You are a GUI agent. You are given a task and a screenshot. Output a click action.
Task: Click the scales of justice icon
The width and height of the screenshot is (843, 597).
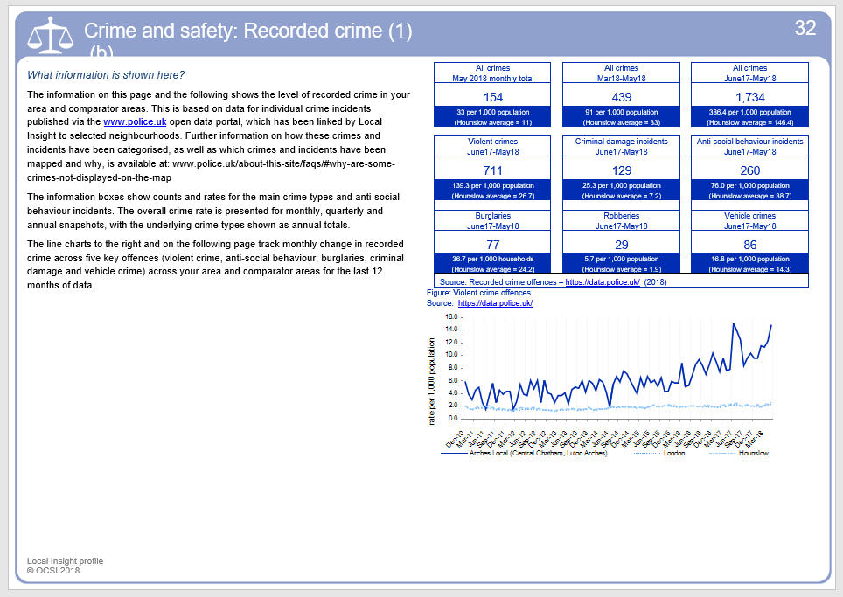pyautogui.click(x=51, y=36)
